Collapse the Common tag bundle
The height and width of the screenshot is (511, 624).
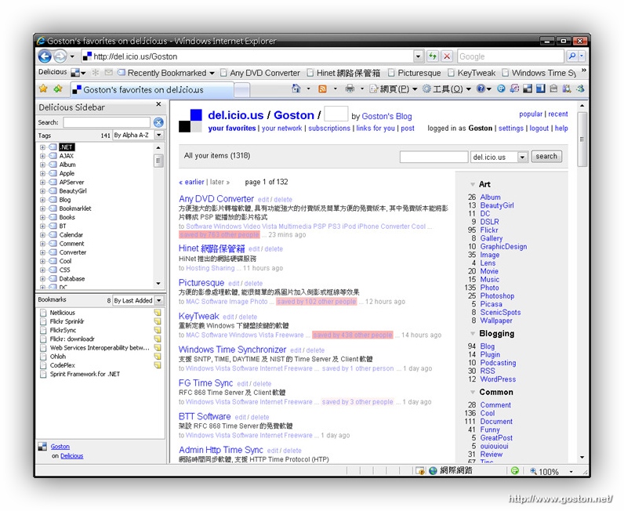tap(473, 392)
